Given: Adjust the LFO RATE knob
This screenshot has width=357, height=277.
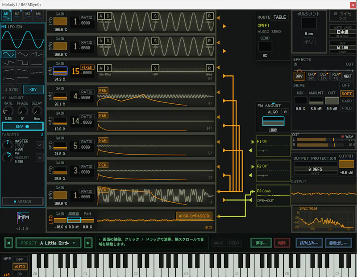Looking at the screenshot, I should pos(8,111).
